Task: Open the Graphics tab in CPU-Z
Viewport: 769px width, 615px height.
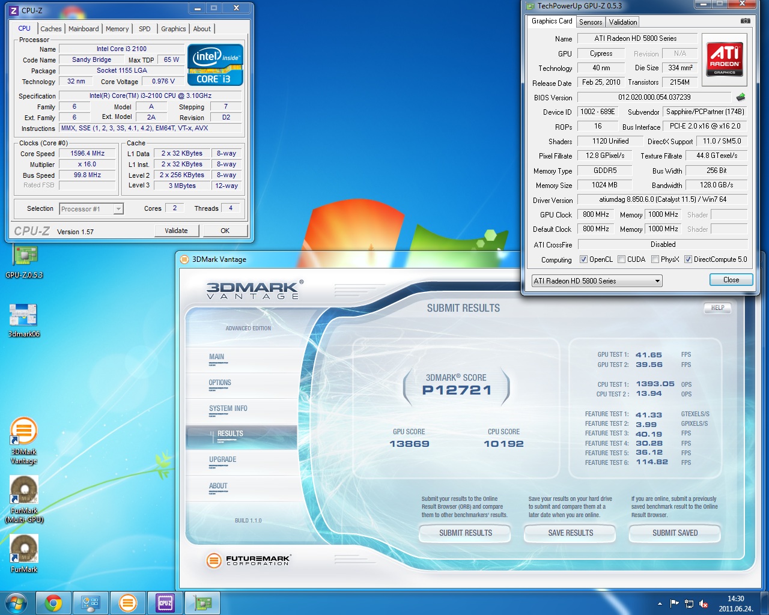Action: pyautogui.click(x=174, y=29)
